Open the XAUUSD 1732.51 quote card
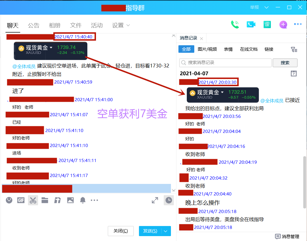The image size is (307, 241). [x=223, y=95]
